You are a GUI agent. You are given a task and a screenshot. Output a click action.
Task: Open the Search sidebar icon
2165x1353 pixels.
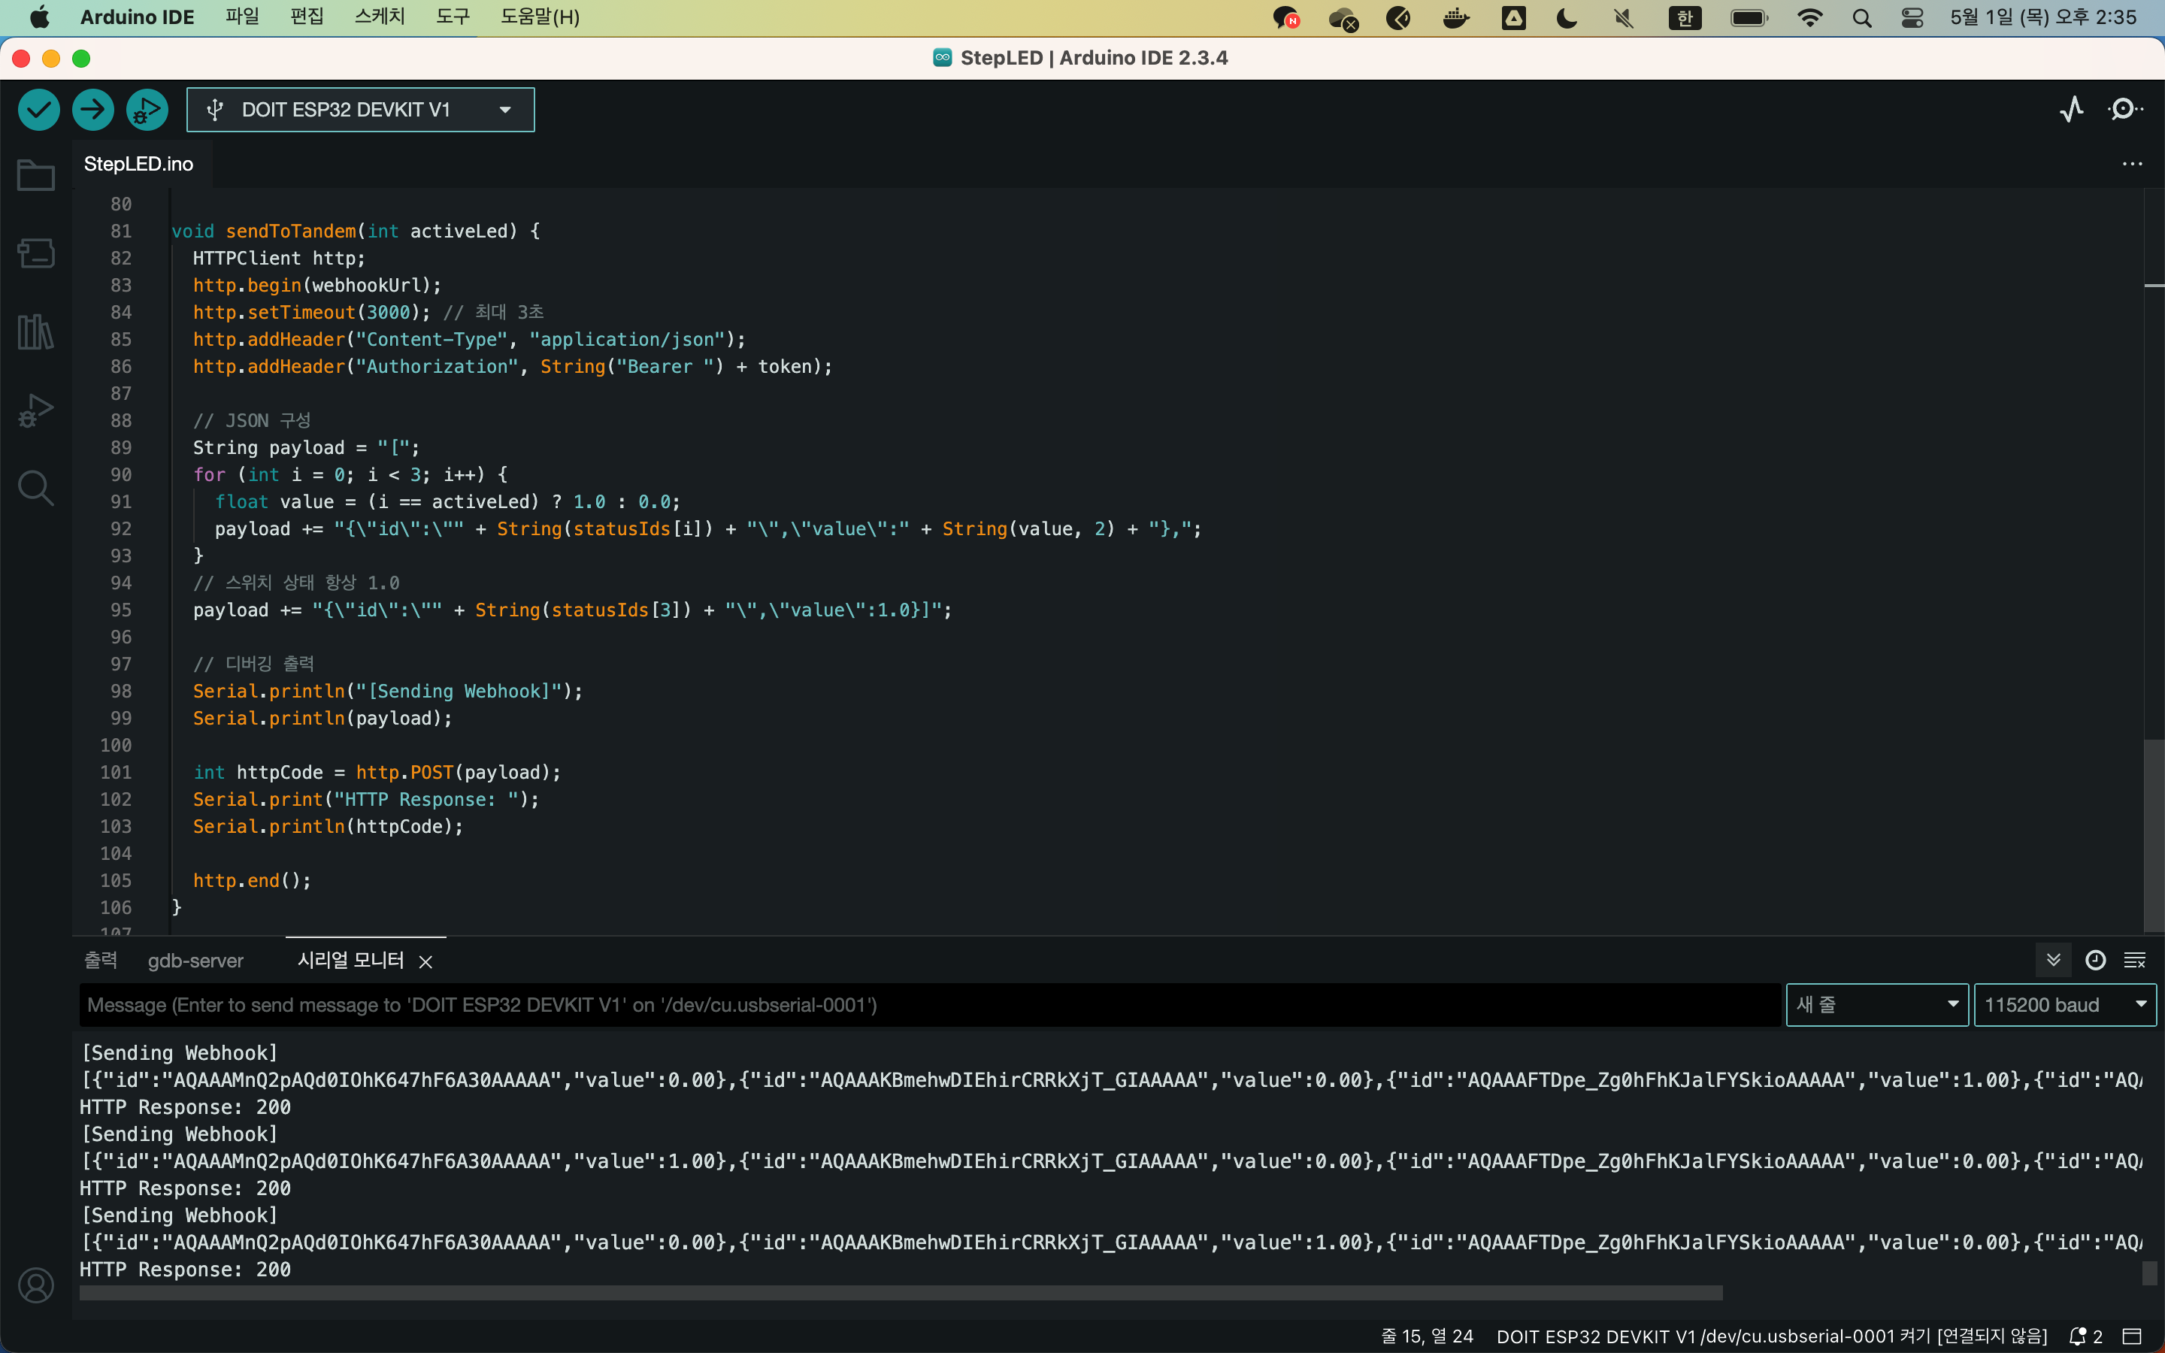[36, 489]
